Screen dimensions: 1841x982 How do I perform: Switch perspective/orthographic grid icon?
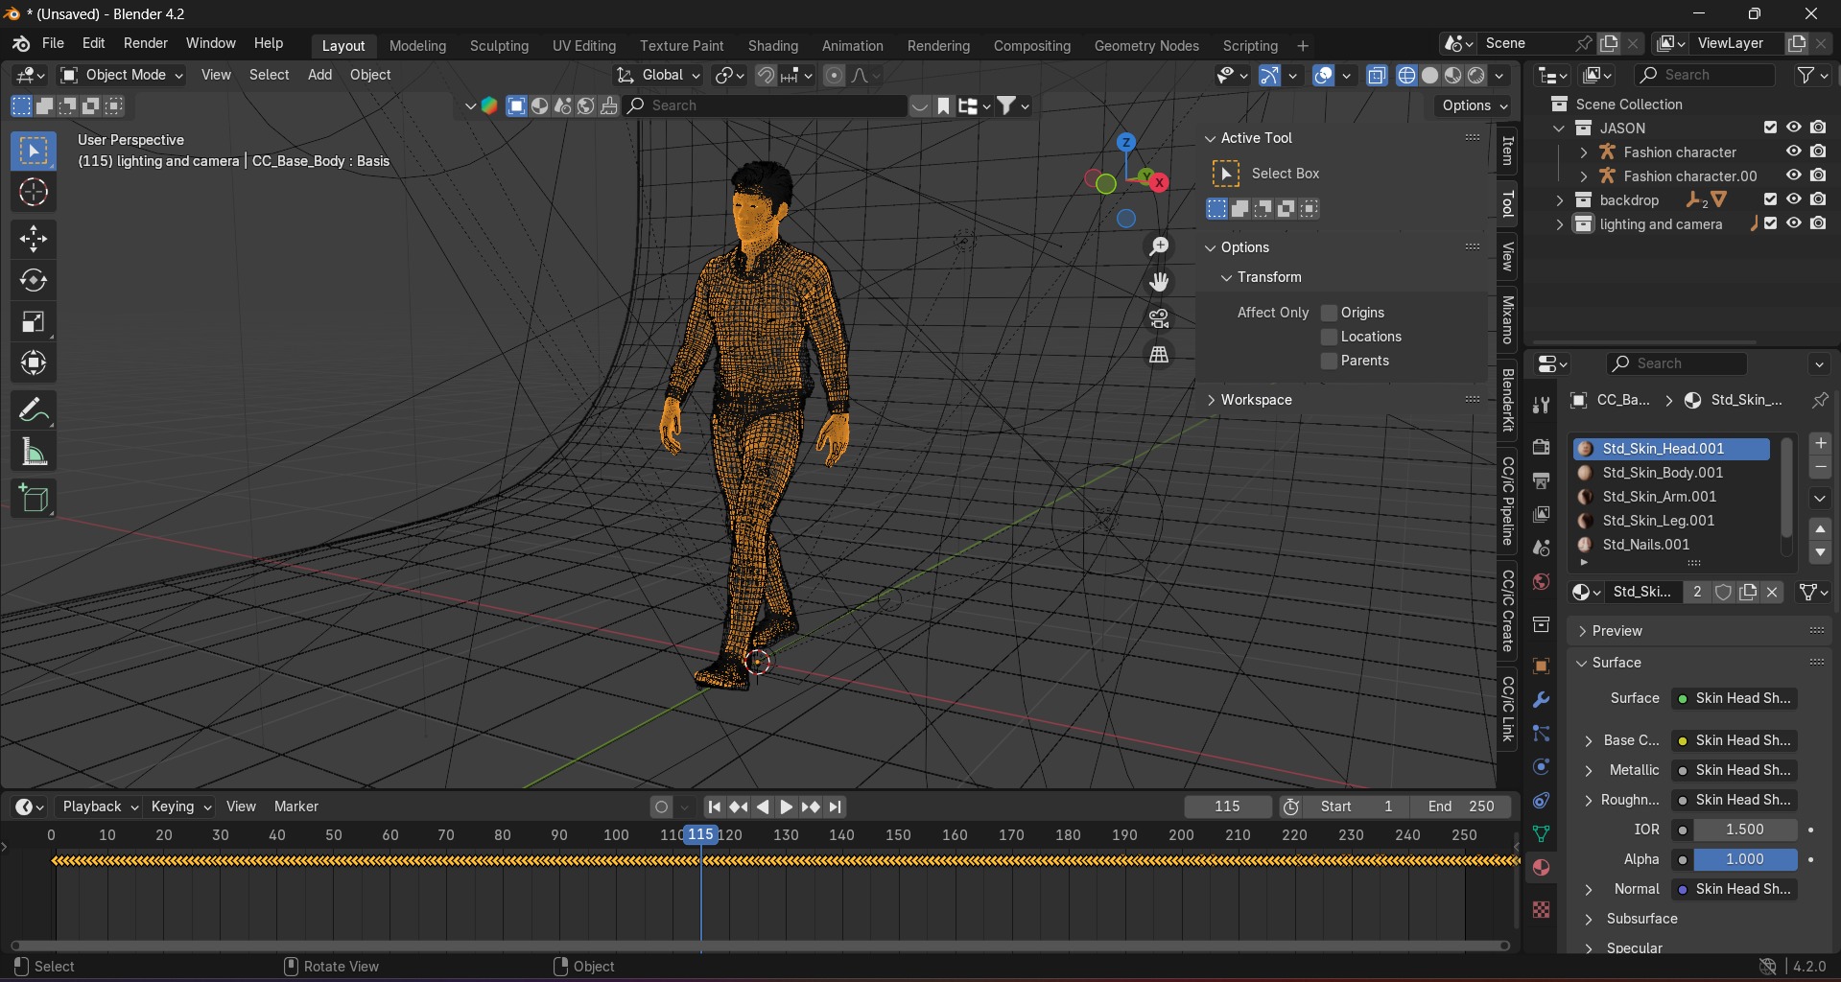[1159, 355]
